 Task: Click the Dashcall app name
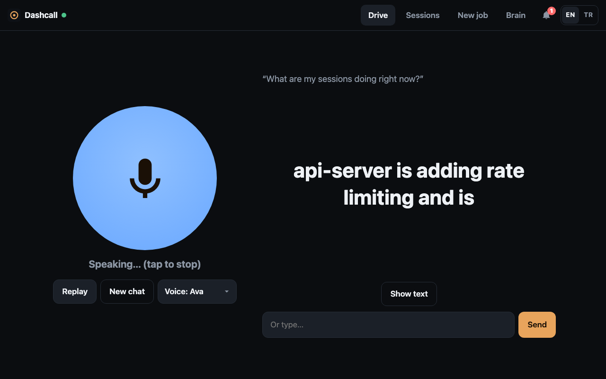[x=41, y=15]
